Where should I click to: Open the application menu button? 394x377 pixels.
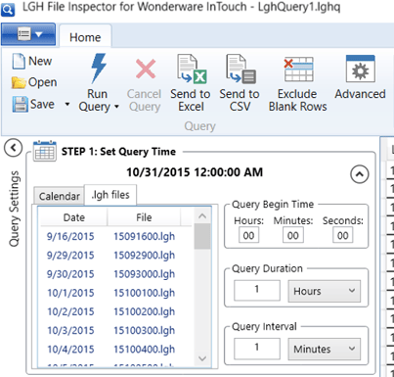(x=28, y=34)
